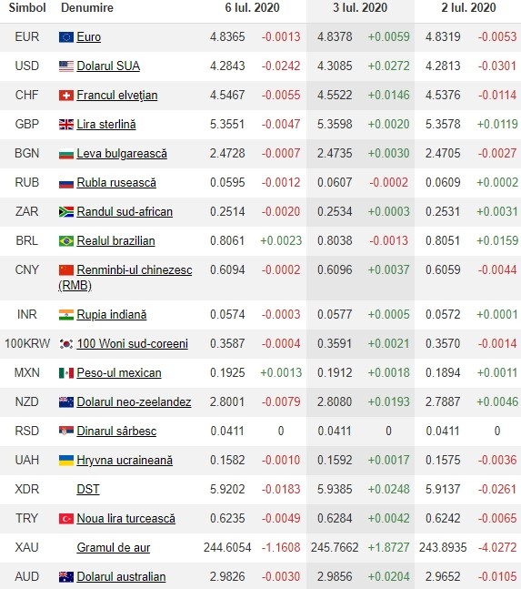Open the Euro currency link

point(89,36)
